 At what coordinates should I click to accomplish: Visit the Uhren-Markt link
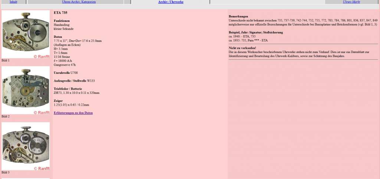pos(351,2)
